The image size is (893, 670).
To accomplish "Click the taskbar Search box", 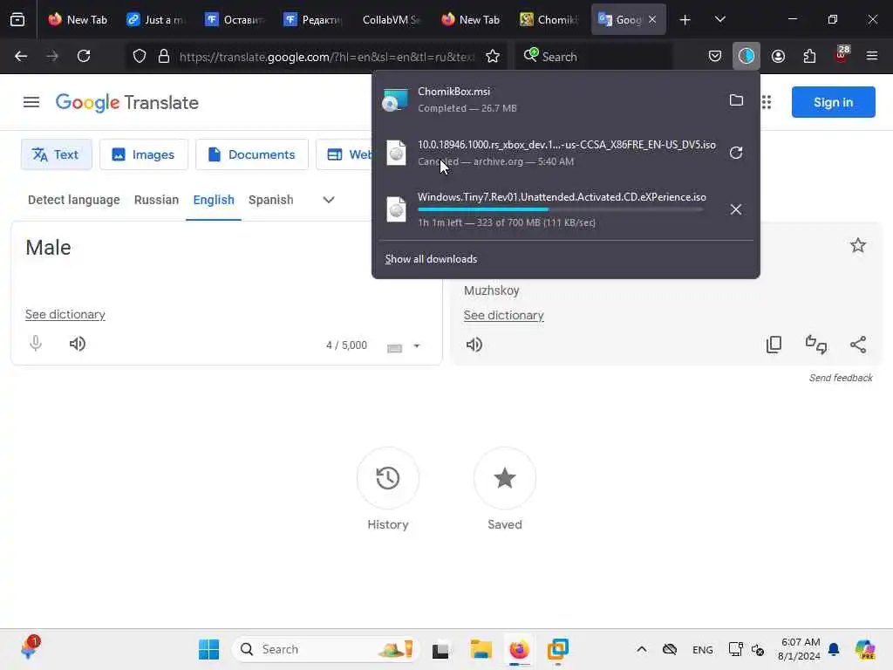I will click(326, 649).
